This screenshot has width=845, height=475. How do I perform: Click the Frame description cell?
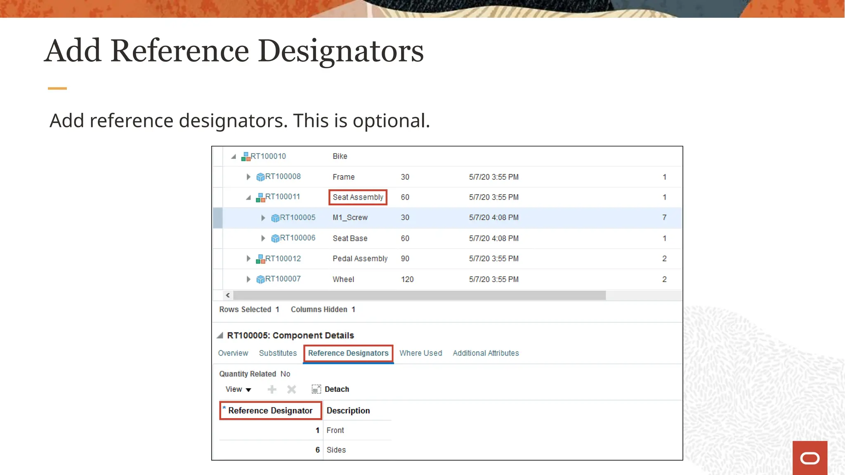pyautogui.click(x=344, y=177)
